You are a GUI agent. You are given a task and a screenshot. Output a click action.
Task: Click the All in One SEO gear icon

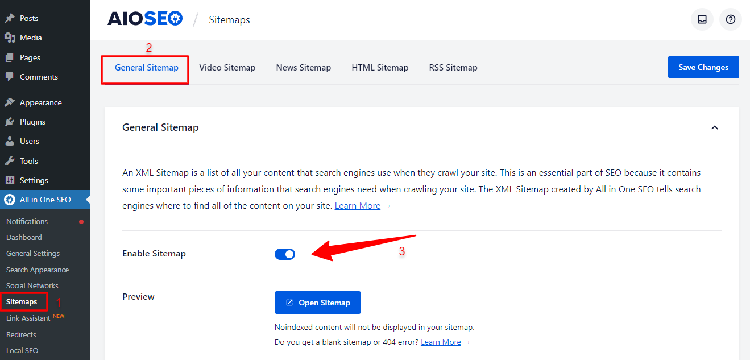[x=10, y=200]
